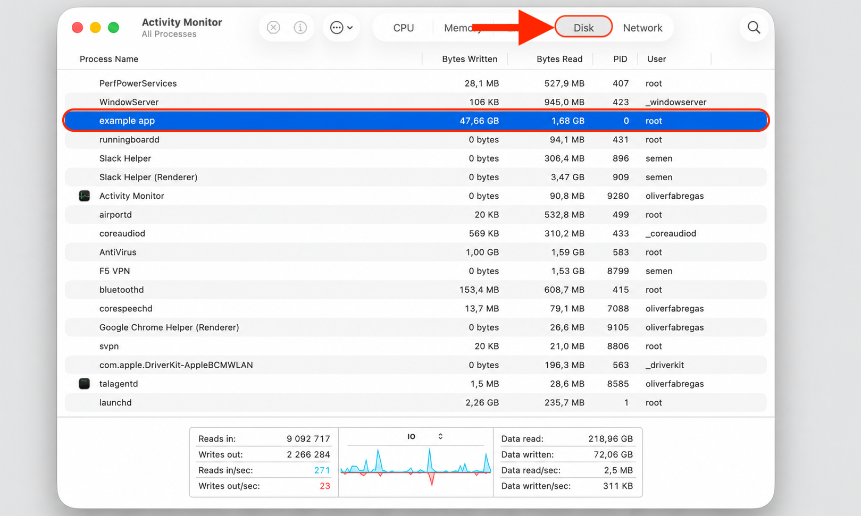This screenshot has height=516, width=861.
Task: Click the Reads in value 9 092 717
Action: coord(308,439)
